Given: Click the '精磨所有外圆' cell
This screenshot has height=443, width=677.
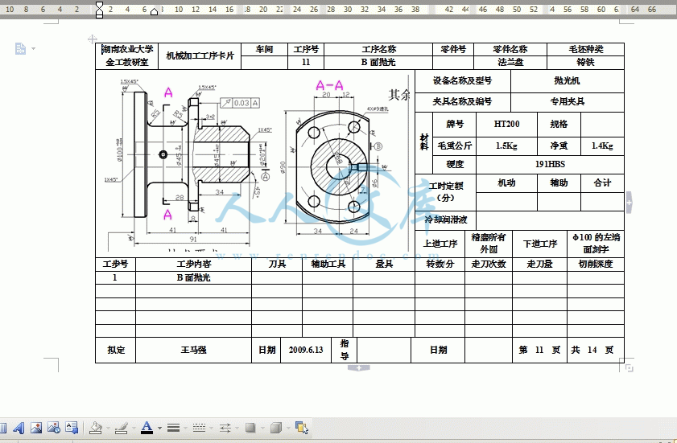Looking at the screenshot, I should point(489,244).
